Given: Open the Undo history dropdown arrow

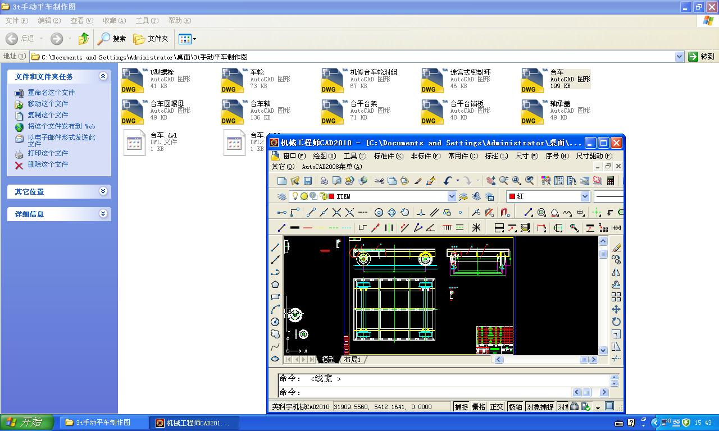Looking at the screenshot, I should (457, 181).
